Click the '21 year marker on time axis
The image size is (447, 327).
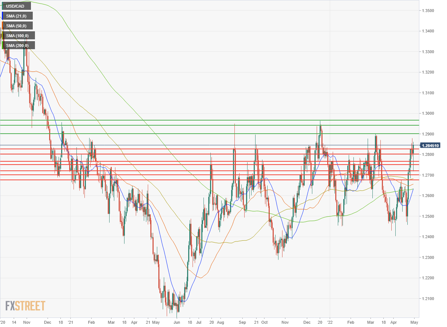[x=71, y=323]
